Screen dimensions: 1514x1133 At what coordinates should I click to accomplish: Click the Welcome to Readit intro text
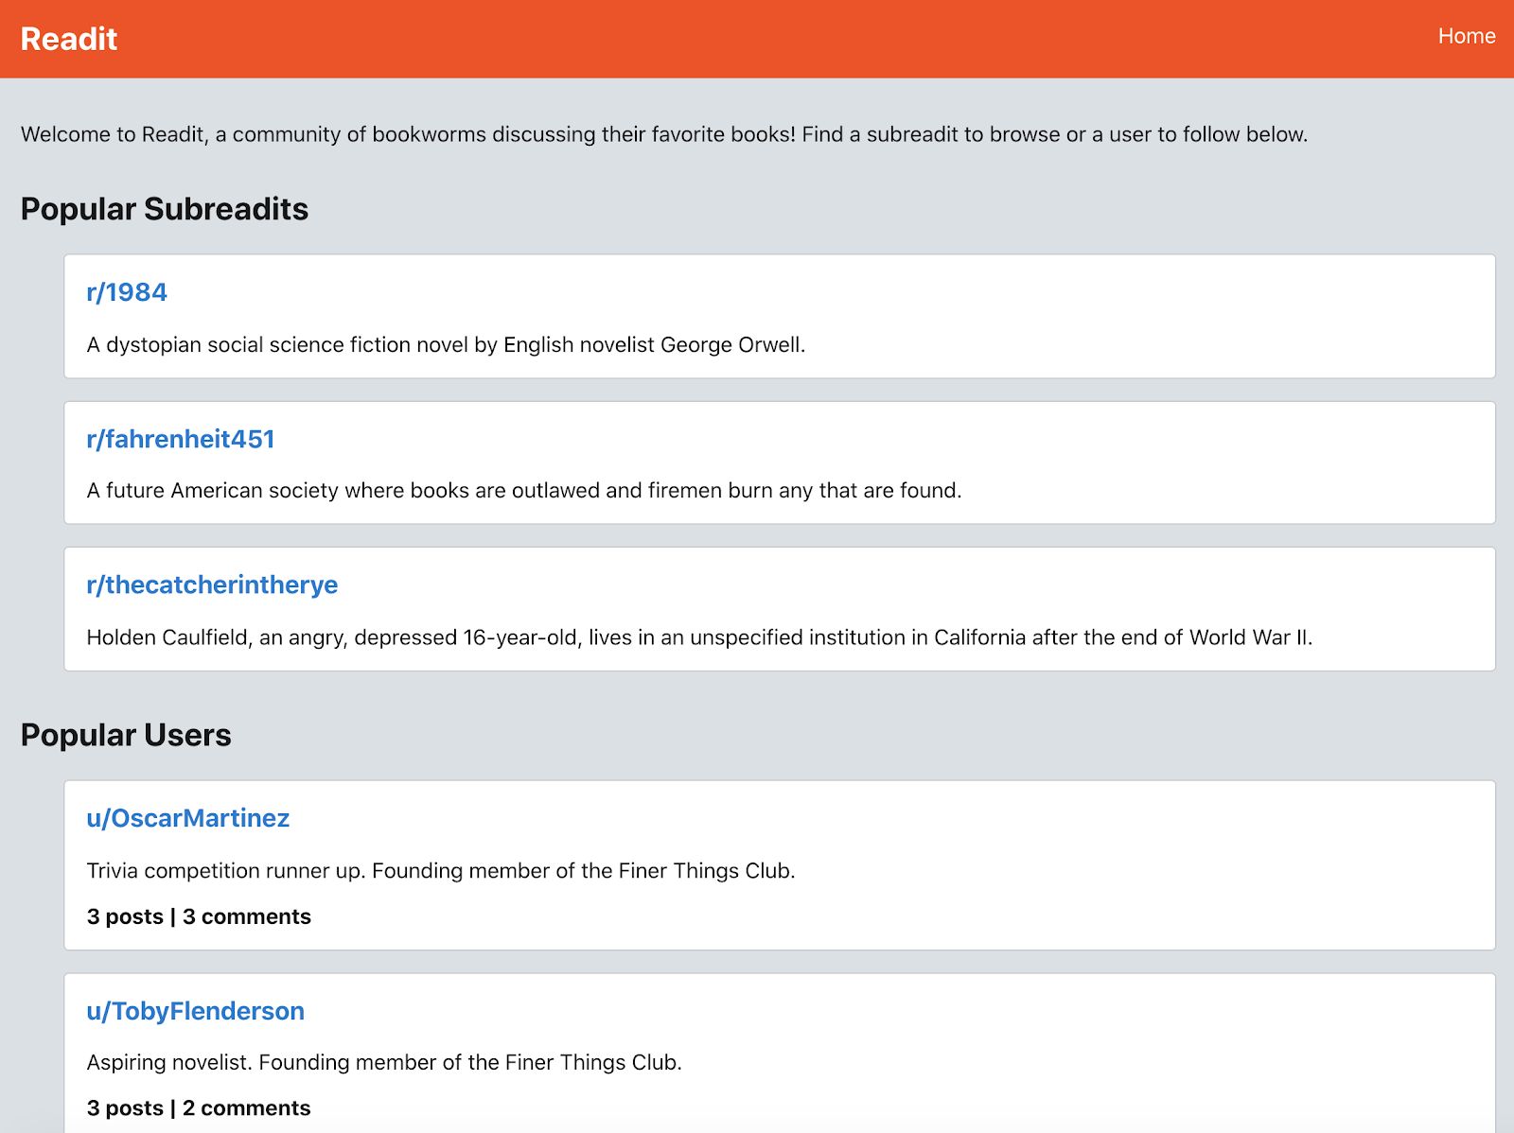(x=664, y=134)
